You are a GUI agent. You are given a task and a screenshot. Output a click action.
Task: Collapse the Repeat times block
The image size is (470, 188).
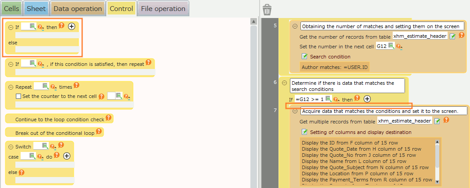pos(10,87)
